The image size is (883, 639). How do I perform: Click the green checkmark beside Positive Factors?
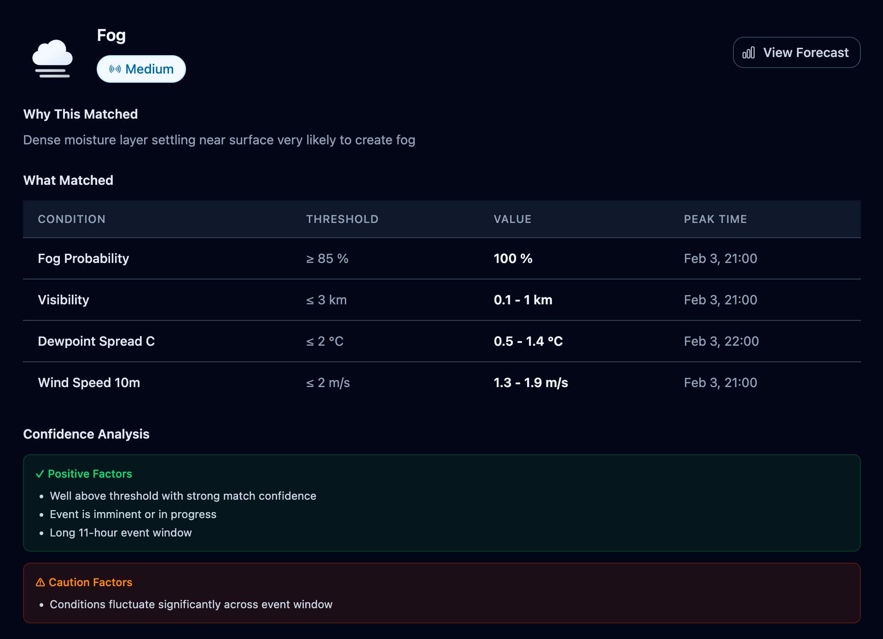[40, 474]
